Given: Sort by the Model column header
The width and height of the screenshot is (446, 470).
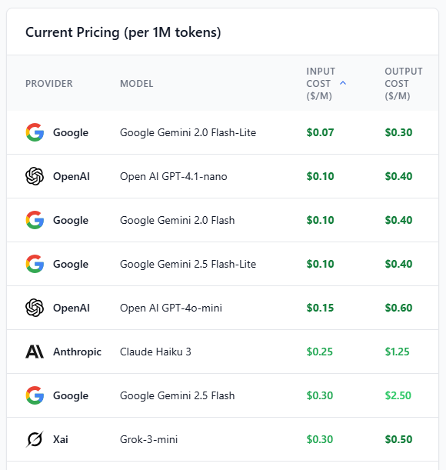Looking at the screenshot, I should click(x=137, y=84).
